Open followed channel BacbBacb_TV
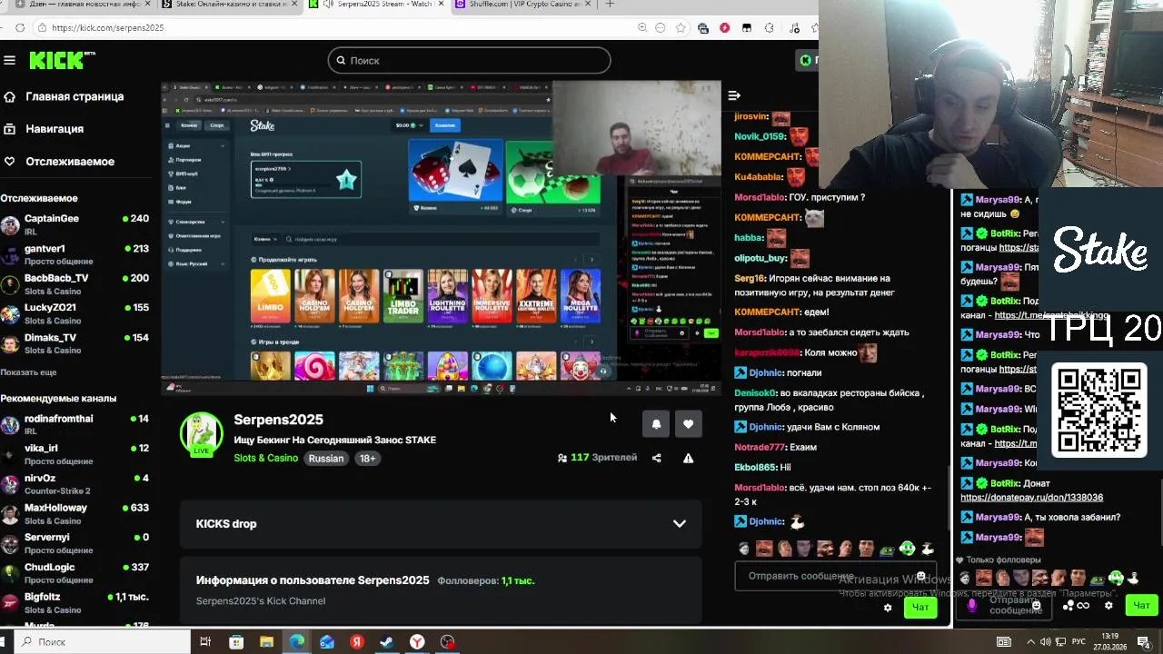The height and width of the screenshot is (654, 1163). pyautogui.click(x=75, y=284)
